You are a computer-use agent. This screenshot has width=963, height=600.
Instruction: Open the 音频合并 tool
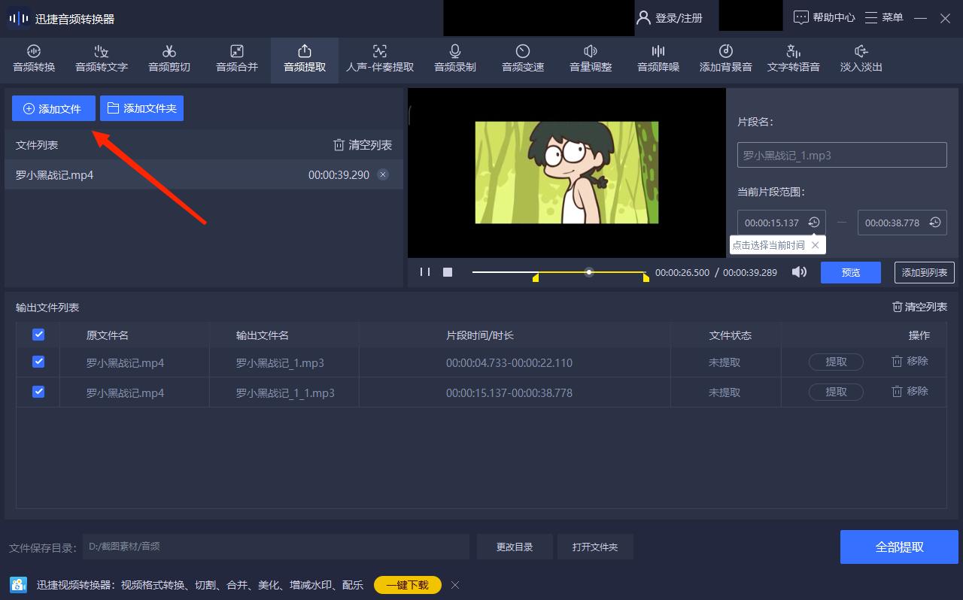pyautogui.click(x=237, y=59)
